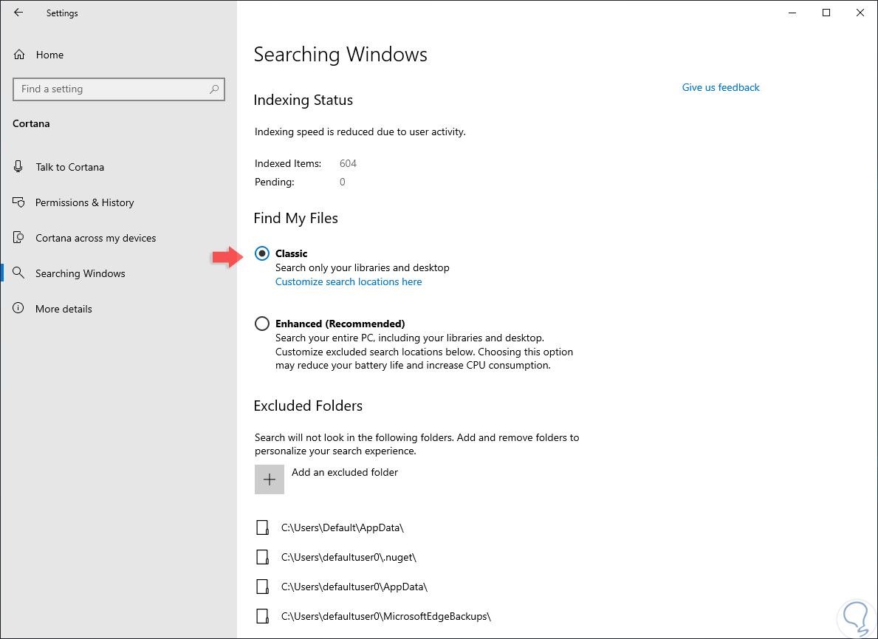The image size is (878, 639).
Task: Select the defaultuser0\MicrosoftEdgeBackups\ folder entry
Action: click(385, 616)
